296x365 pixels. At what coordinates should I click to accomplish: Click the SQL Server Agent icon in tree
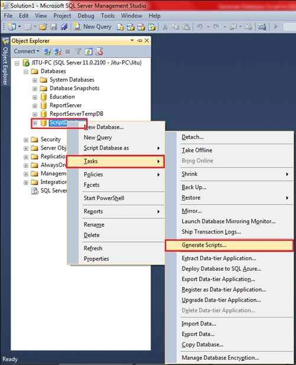pyautogui.click(x=35, y=191)
